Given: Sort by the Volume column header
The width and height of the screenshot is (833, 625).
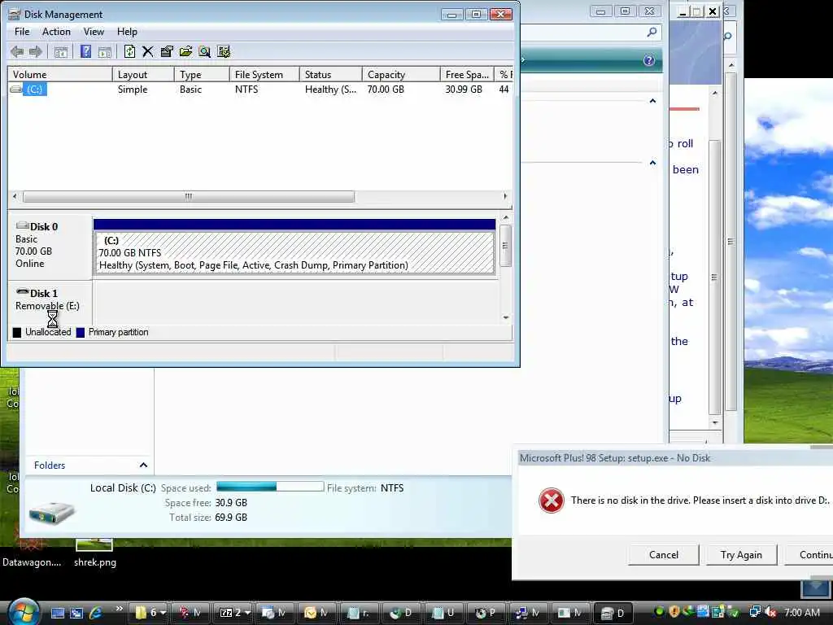Looking at the screenshot, I should pos(59,74).
